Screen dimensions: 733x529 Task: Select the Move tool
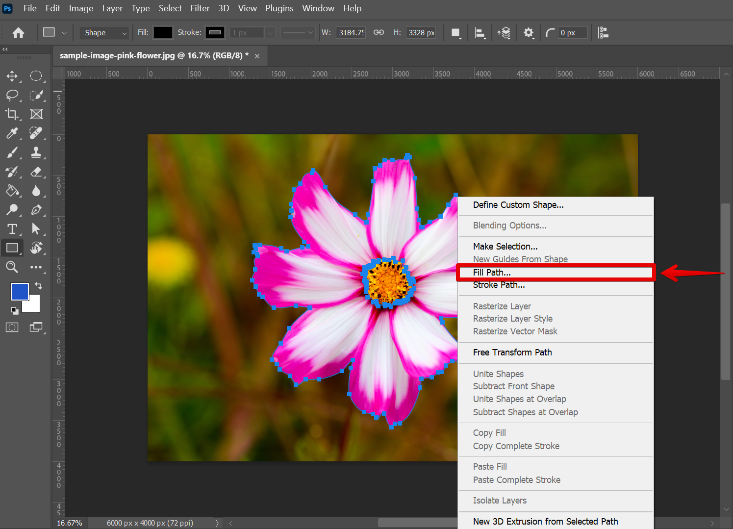pyautogui.click(x=12, y=76)
